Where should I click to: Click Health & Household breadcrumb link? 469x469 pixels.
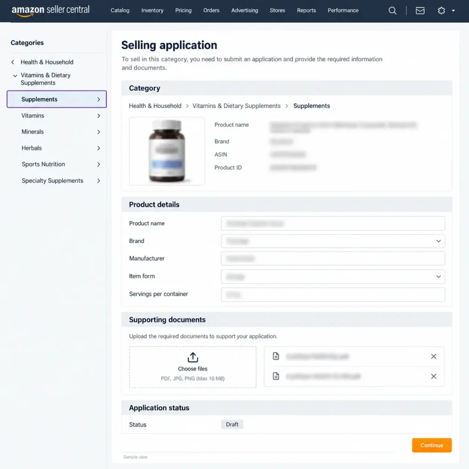155,106
